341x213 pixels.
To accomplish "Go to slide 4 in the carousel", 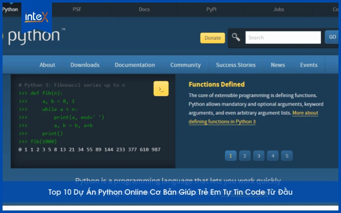I will [273, 155].
